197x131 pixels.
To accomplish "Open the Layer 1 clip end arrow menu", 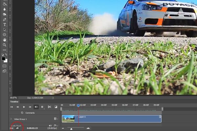I will click(160, 117).
